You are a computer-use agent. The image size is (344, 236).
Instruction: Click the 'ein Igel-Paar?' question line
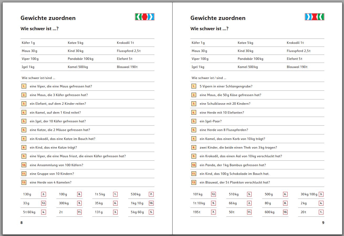pyautogui.click(x=210, y=121)
